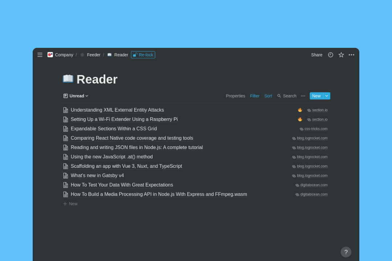
Task: Open Properties menu
Action: coord(235,96)
